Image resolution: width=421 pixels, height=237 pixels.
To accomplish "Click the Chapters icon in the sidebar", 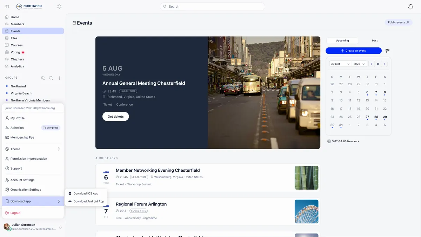I will point(7,59).
